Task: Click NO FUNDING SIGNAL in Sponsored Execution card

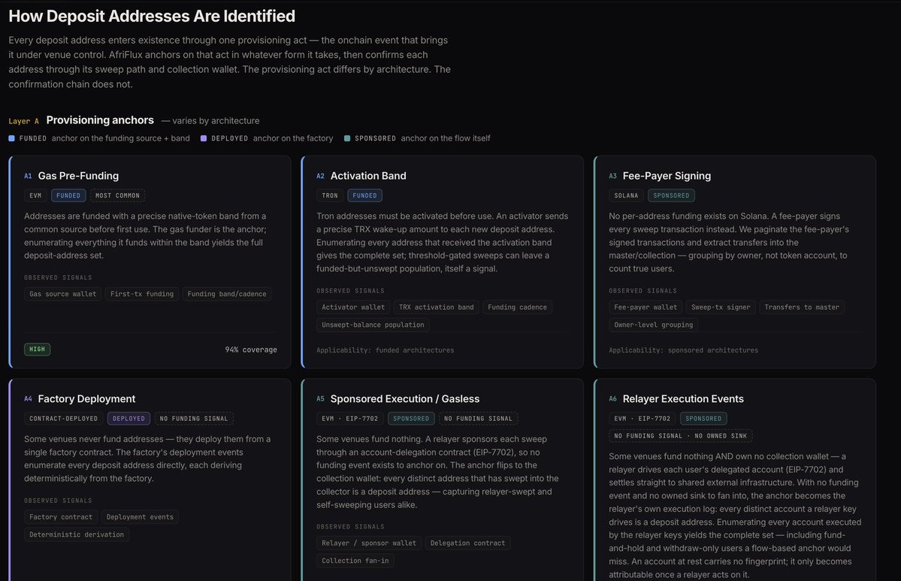Action: coord(478,419)
